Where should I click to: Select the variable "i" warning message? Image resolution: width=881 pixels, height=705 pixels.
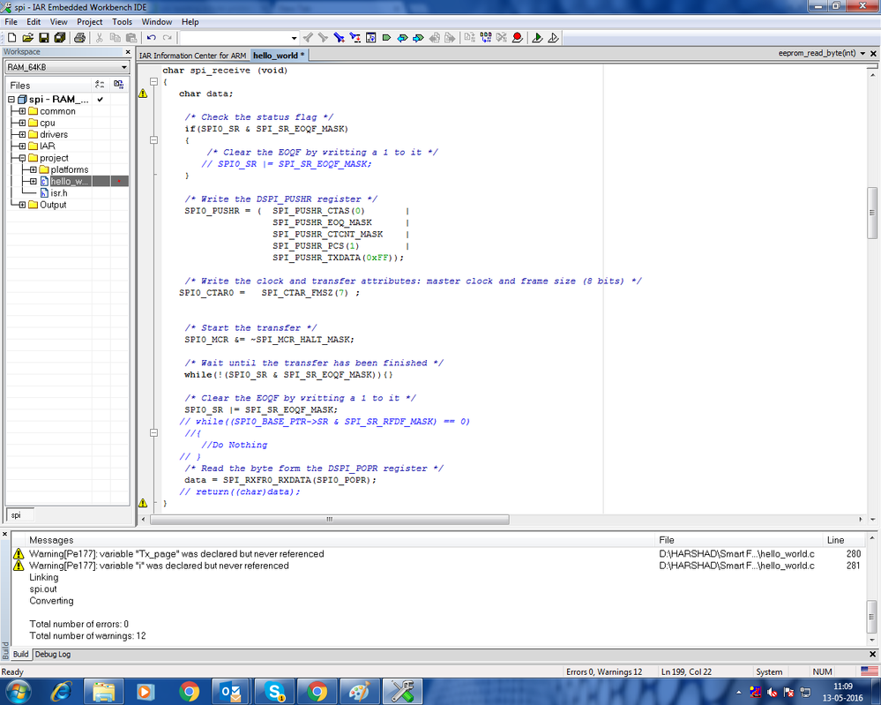pos(159,566)
